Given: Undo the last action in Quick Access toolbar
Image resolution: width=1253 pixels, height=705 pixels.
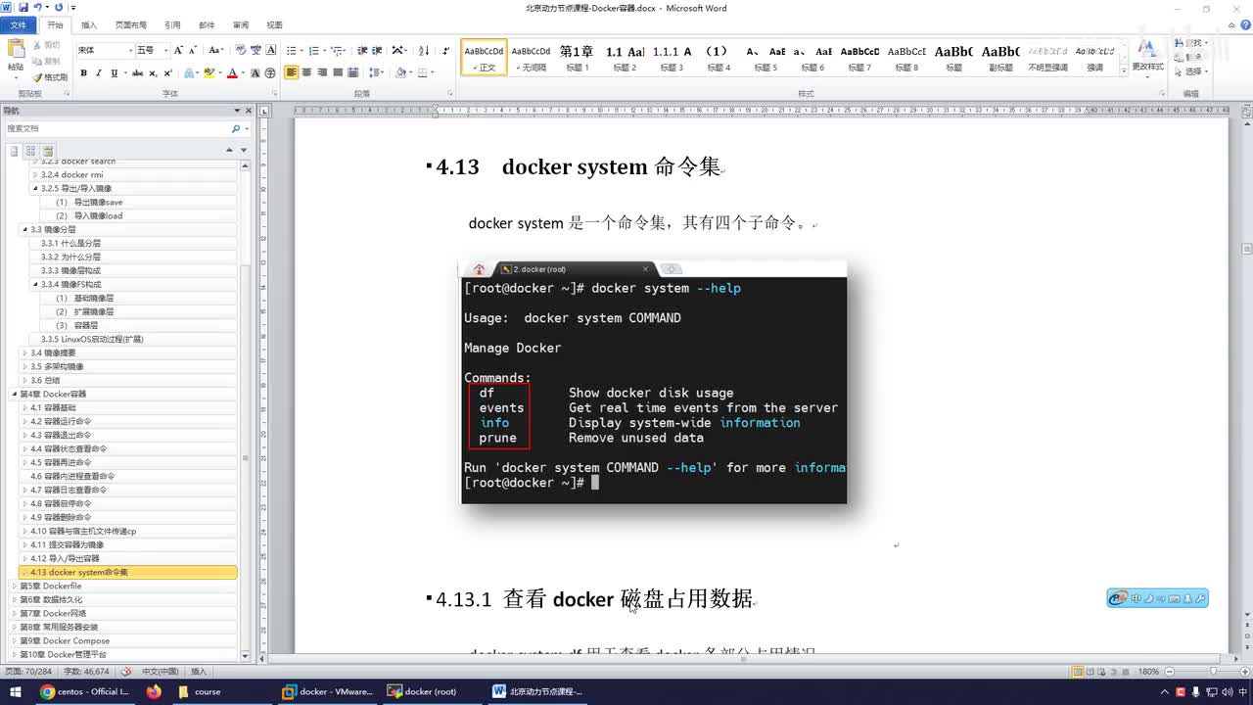Looking at the screenshot, I should click(37, 8).
